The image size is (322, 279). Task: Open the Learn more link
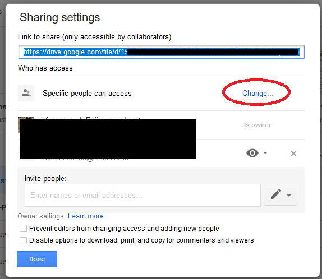point(86,216)
